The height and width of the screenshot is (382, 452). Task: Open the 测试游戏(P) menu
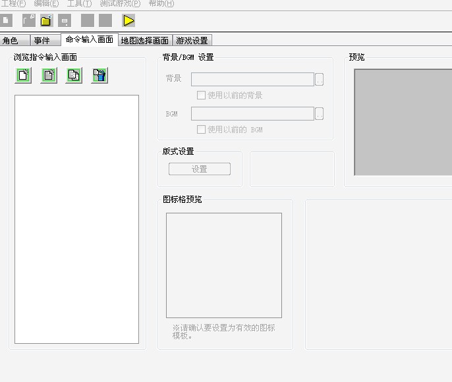click(x=120, y=4)
